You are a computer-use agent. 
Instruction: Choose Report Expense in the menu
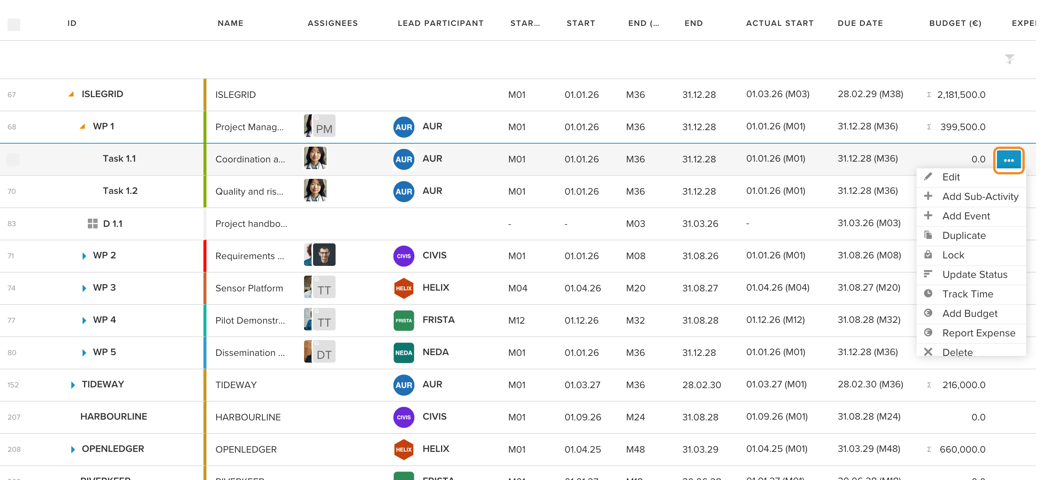[979, 333]
